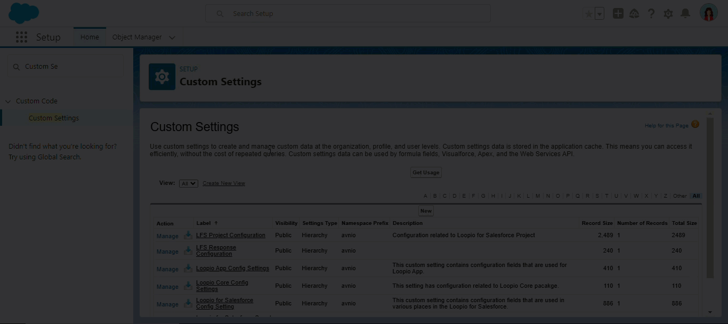The width and height of the screenshot is (728, 324).
Task: Open the user profile avatar
Action: coord(709,13)
